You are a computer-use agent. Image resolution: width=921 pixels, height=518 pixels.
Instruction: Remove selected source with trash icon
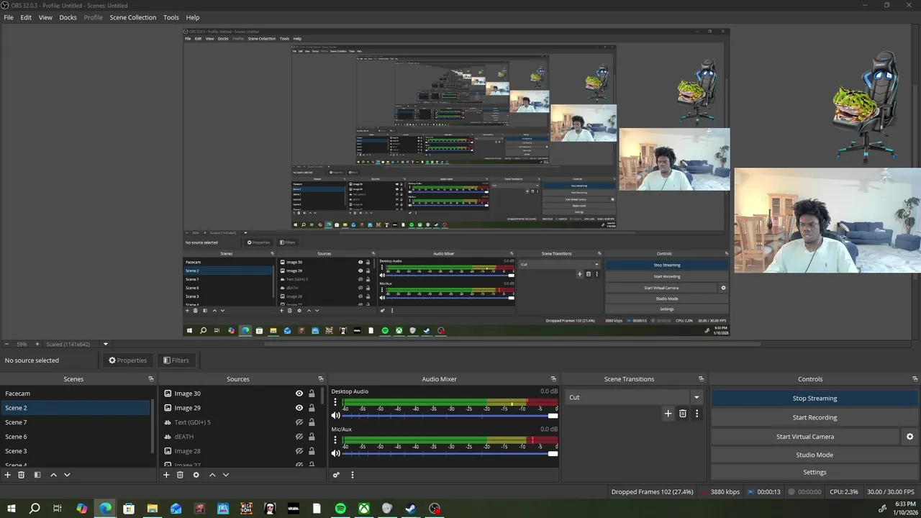tap(180, 475)
